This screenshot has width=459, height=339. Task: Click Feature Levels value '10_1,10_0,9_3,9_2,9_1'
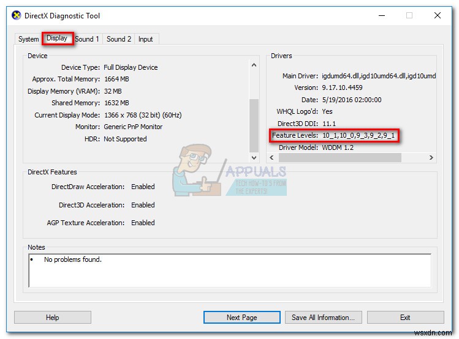point(358,136)
